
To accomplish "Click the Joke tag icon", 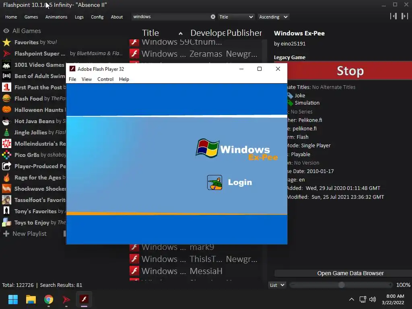I will click(x=290, y=96).
